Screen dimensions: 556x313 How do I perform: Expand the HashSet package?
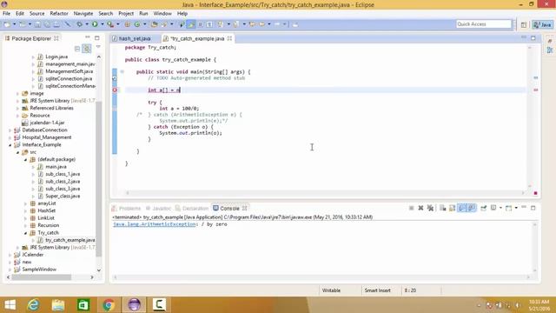[25, 210]
